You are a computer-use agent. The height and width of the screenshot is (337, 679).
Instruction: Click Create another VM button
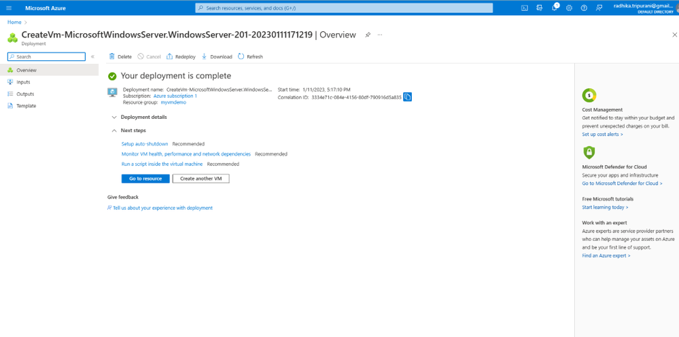201,179
